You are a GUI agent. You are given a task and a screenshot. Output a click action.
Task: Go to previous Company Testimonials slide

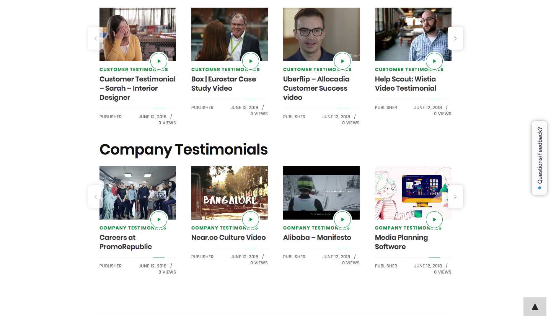pyautogui.click(x=96, y=197)
